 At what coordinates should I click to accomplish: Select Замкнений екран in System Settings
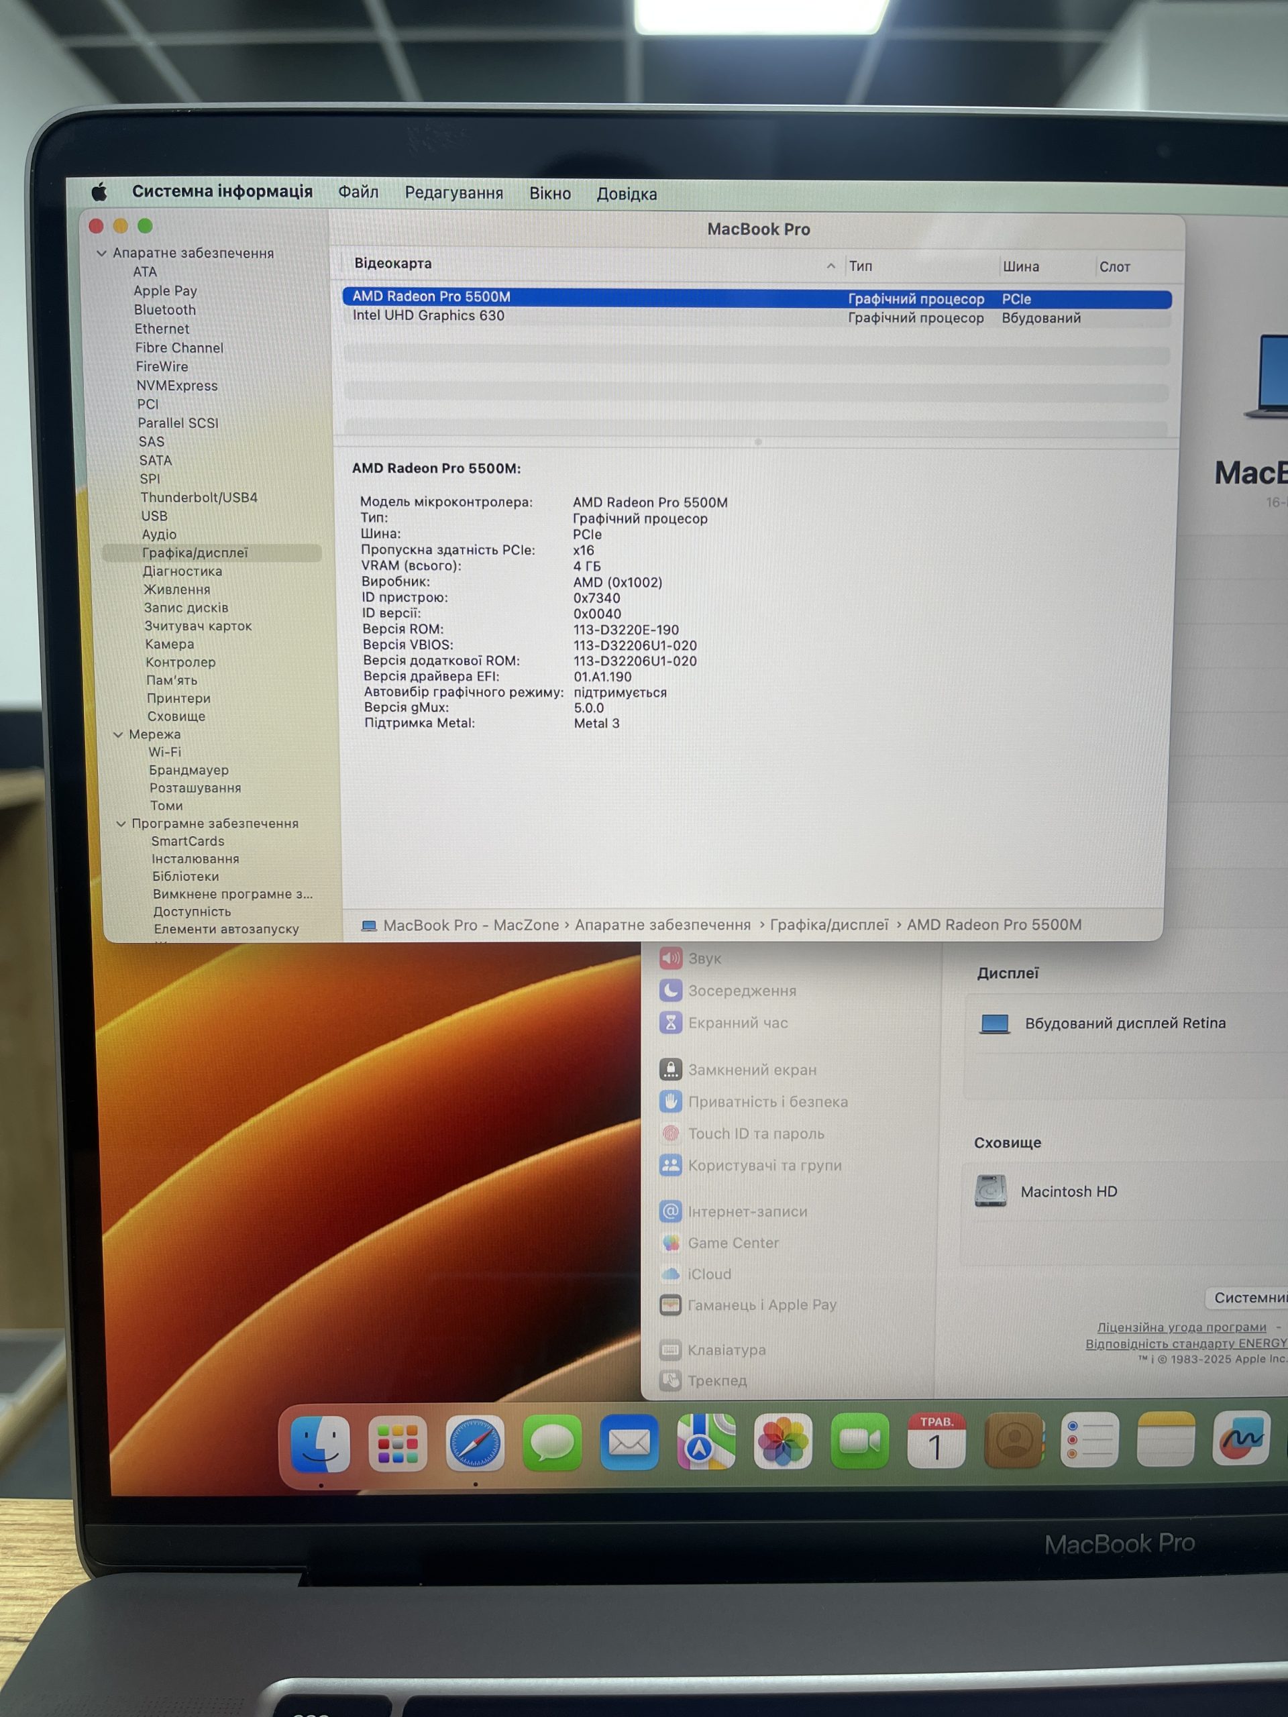(x=737, y=1070)
